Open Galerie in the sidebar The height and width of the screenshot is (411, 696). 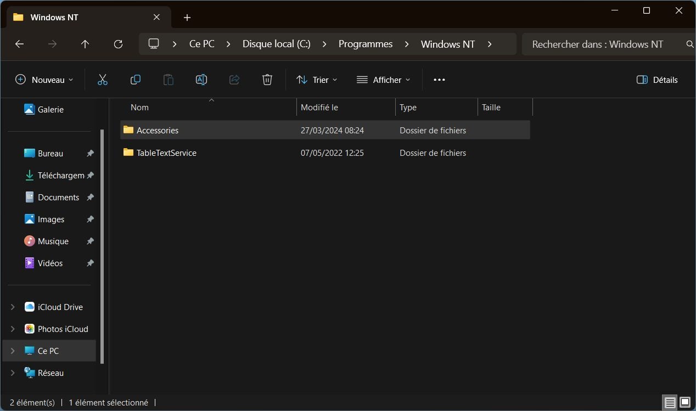click(x=49, y=110)
